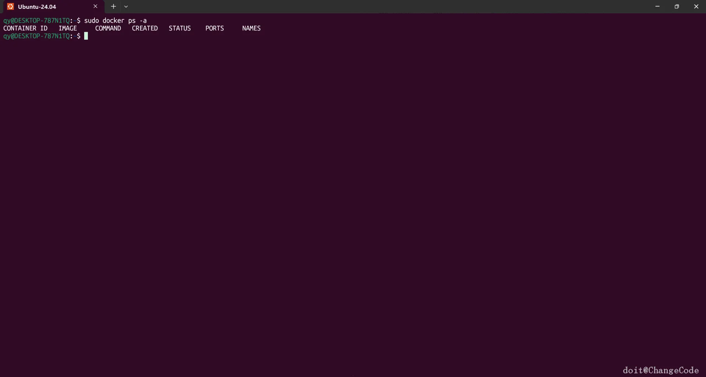Restore down the terminal window

[677, 6]
